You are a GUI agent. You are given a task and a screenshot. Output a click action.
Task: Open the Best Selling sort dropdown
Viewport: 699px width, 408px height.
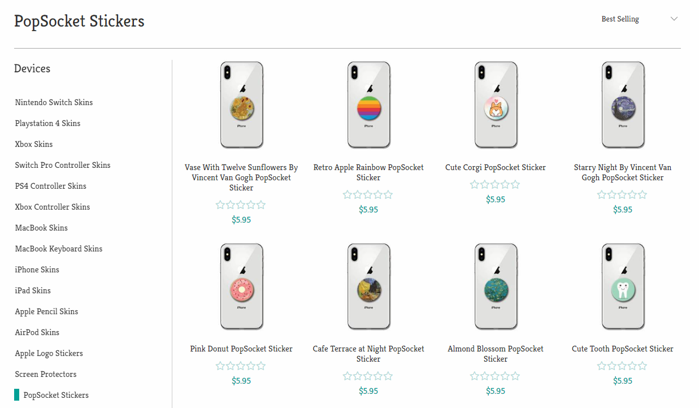[620, 19]
